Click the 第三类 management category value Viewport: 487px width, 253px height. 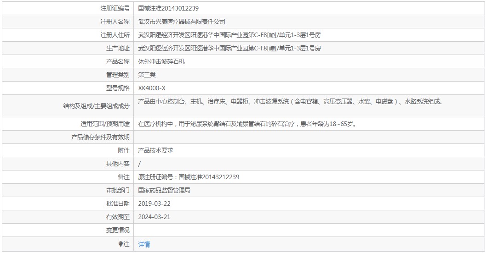(x=147, y=75)
